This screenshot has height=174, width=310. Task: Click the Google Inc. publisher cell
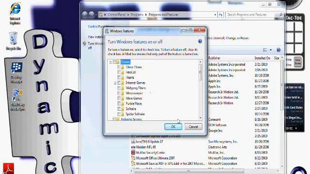click(216, 130)
